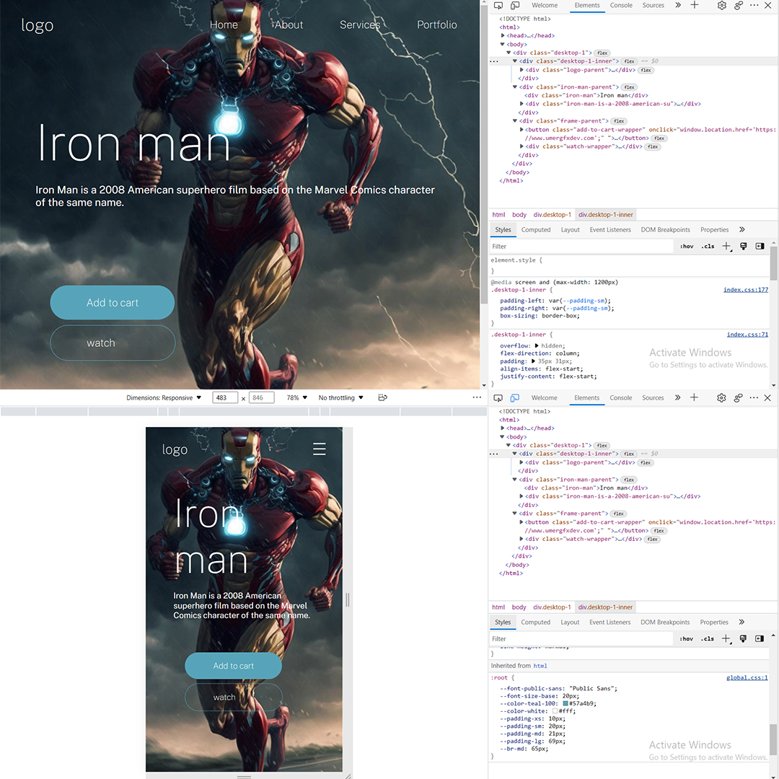
Task: Open three-dot customize menu in bottom DevTools
Action: 754,398
